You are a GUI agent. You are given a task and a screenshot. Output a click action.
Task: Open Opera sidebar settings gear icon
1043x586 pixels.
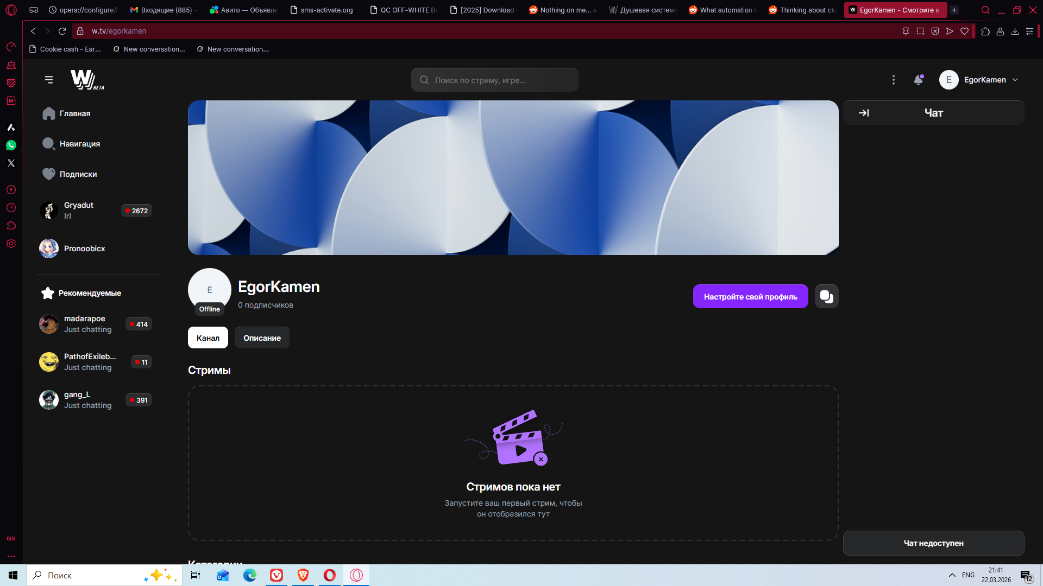(x=11, y=244)
